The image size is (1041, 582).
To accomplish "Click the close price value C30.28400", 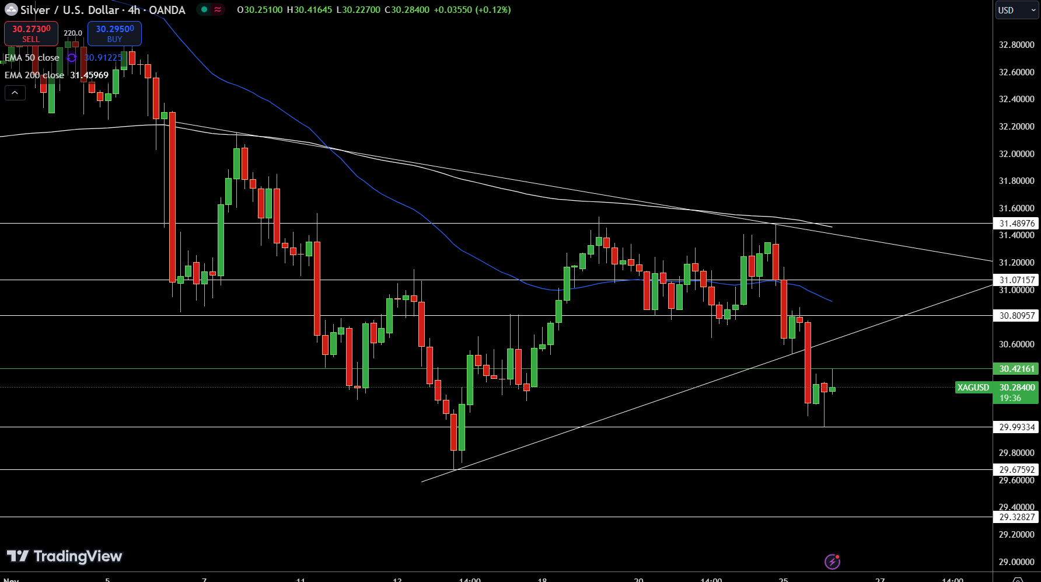I will coord(407,10).
